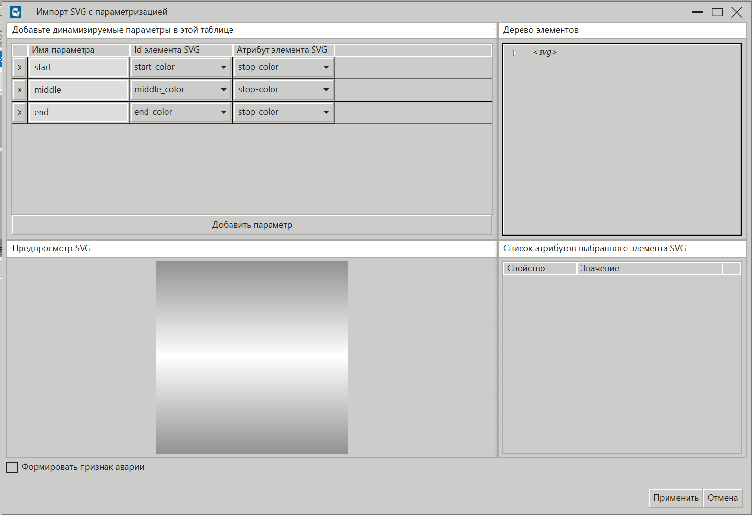Open the start_color element Id dropdown
This screenshot has height=515, width=752.
pyautogui.click(x=223, y=67)
